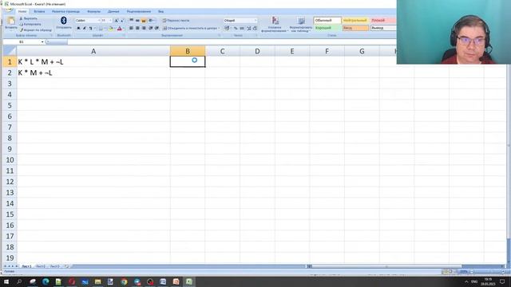511x287 pixels.
Task: Open the Лист2 sheet tab
Action: click(41, 266)
